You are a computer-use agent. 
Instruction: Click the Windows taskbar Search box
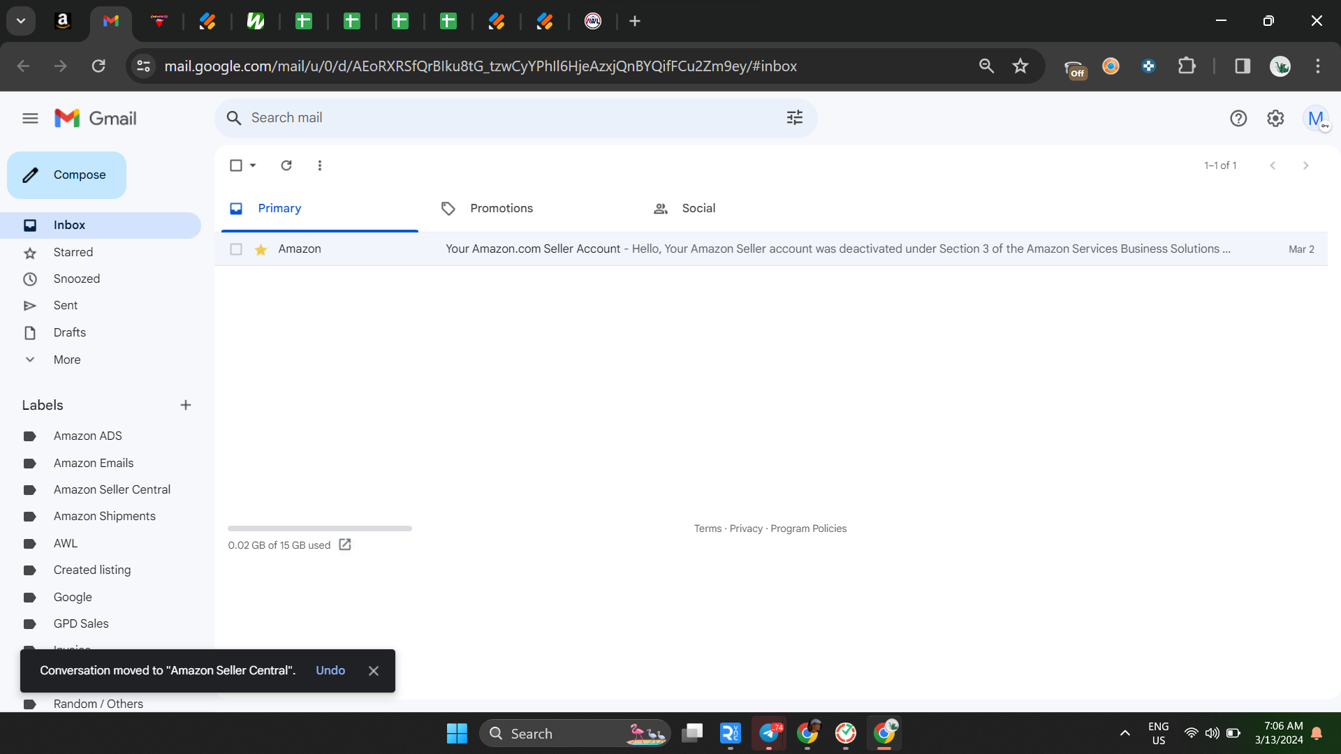point(575,734)
